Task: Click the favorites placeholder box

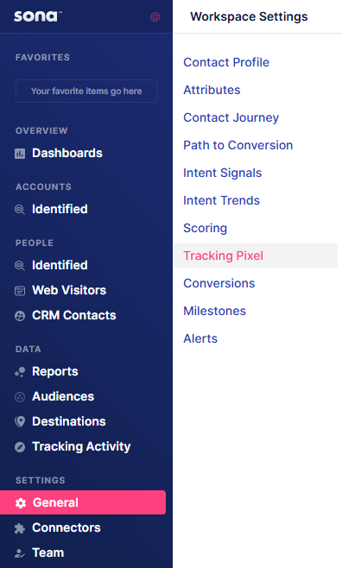Action: coord(86,91)
